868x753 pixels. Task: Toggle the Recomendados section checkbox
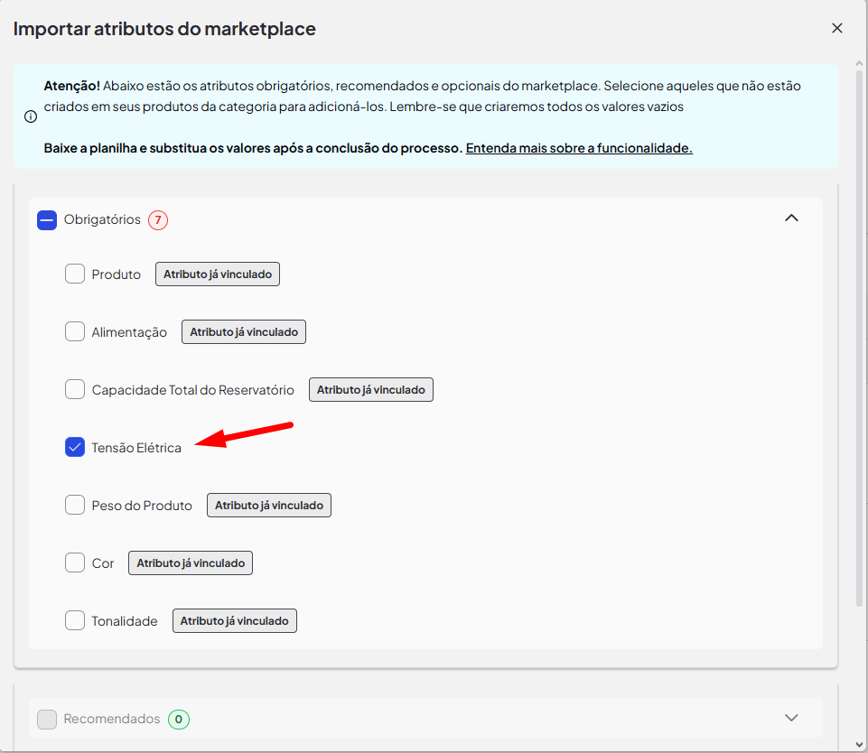click(47, 720)
